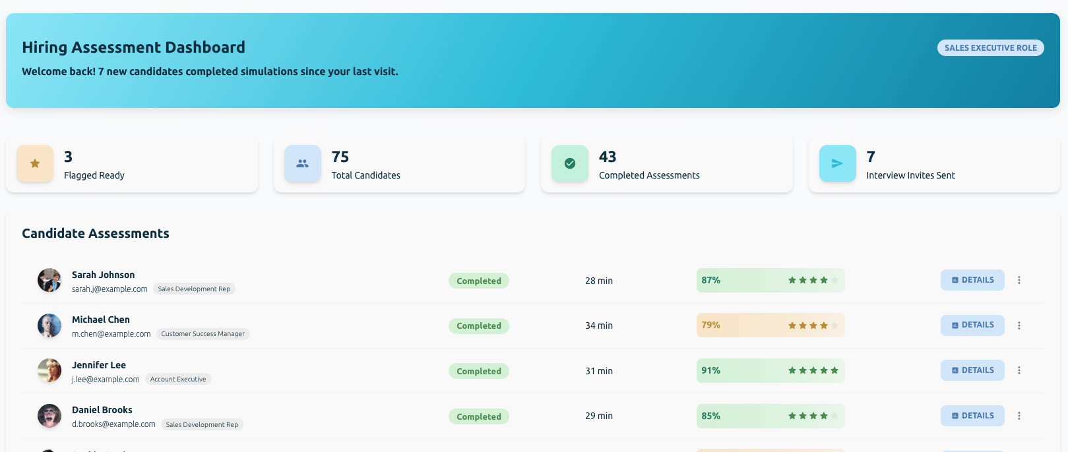Viewport: 1068px width, 452px height.
Task: Open the more options menu for Michael Chen
Action: 1019,325
